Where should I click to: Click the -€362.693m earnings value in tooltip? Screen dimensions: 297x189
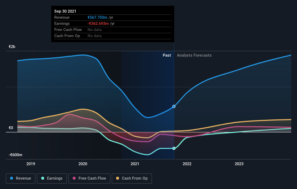coord(98,23)
